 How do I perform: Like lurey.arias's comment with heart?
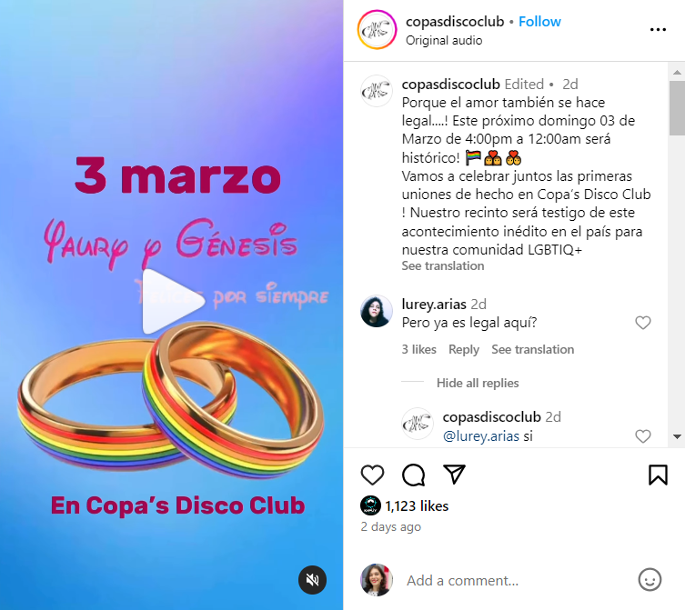click(x=642, y=323)
